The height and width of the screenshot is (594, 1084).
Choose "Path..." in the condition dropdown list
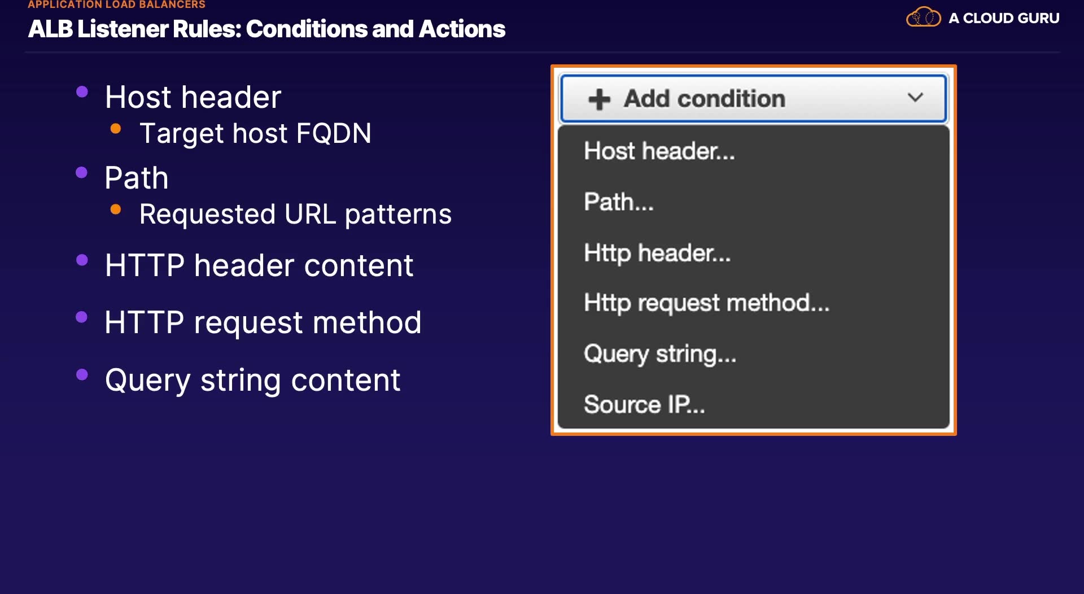point(618,202)
